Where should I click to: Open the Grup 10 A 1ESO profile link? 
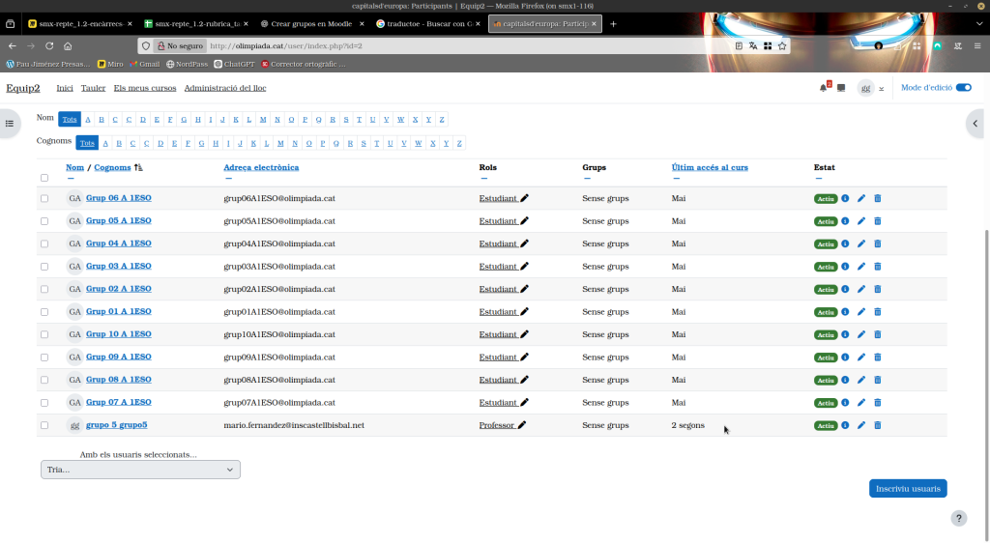coord(118,334)
